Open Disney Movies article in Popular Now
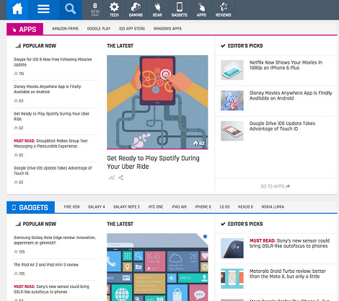The width and height of the screenshot is (339, 301). pos(48,89)
